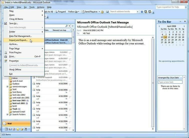Flag the 7/2/2007 spam Admin message

pos(70,53)
